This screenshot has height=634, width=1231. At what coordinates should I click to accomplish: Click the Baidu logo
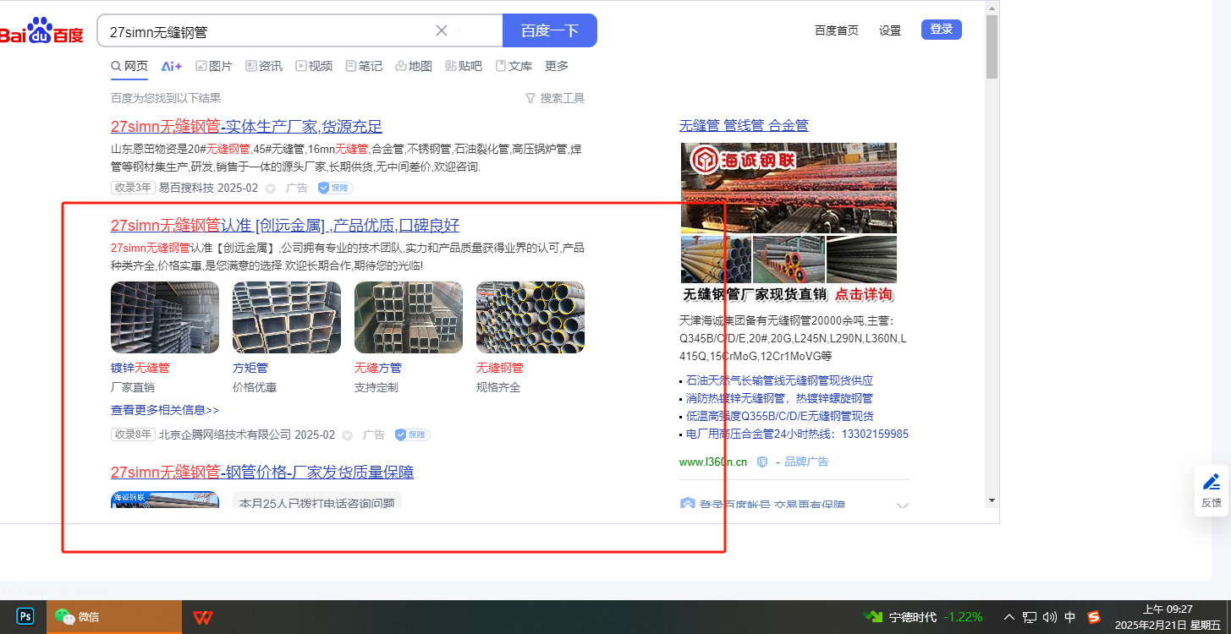click(x=41, y=31)
